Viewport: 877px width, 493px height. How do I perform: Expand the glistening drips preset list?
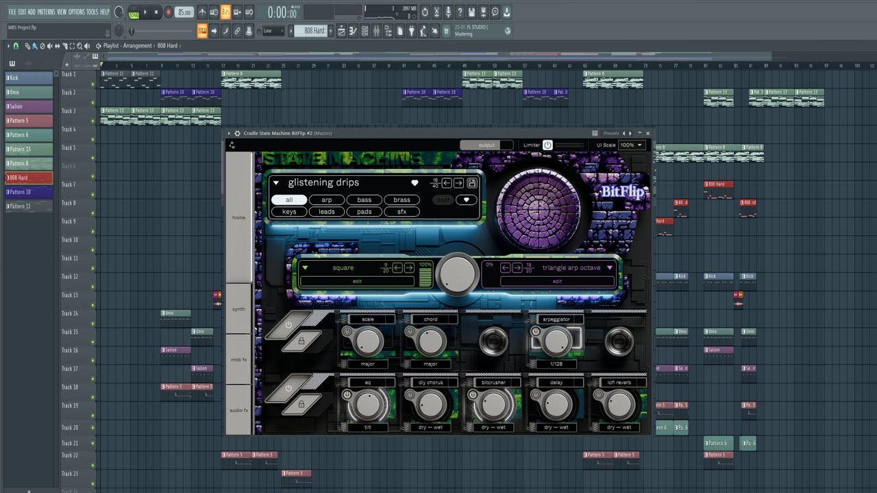click(x=276, y=183)
